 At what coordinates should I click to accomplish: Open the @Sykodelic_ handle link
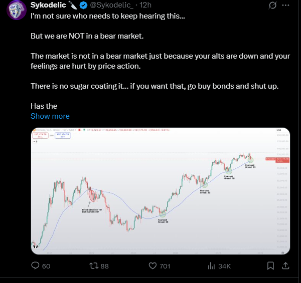(x=111, y=5)
